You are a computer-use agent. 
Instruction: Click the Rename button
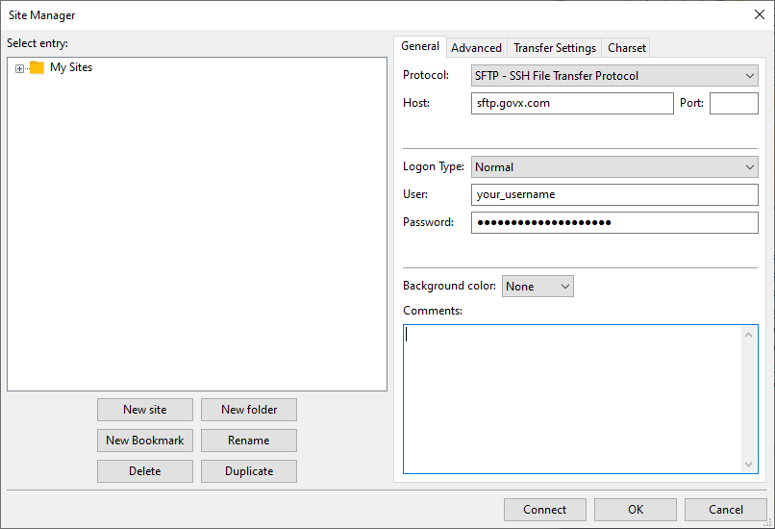tap(249, 441)
